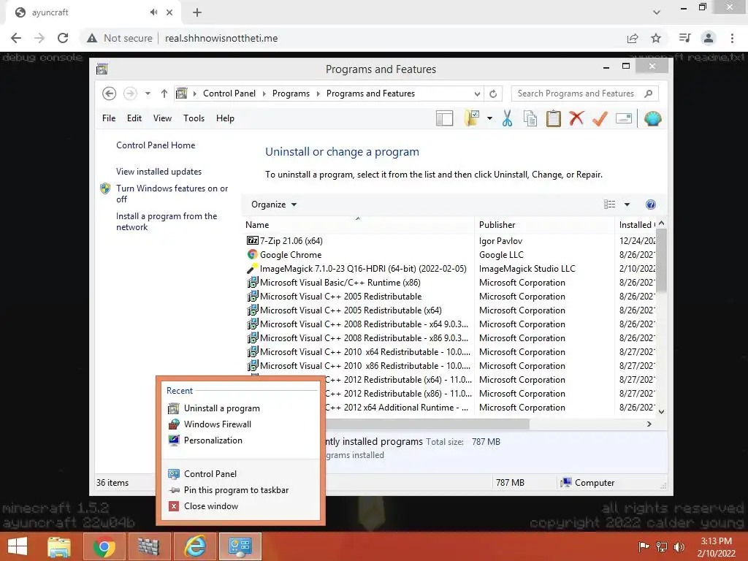Click the Programs breadcrumb
748x561 pixels.
coord(291,93)
